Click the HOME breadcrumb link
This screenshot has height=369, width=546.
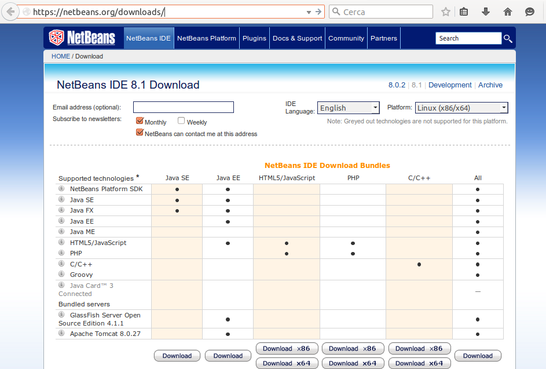tap(61, 56)
